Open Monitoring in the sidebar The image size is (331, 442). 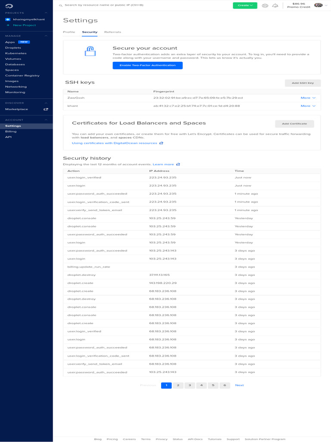pyautogui.click(x=15, y=92)
